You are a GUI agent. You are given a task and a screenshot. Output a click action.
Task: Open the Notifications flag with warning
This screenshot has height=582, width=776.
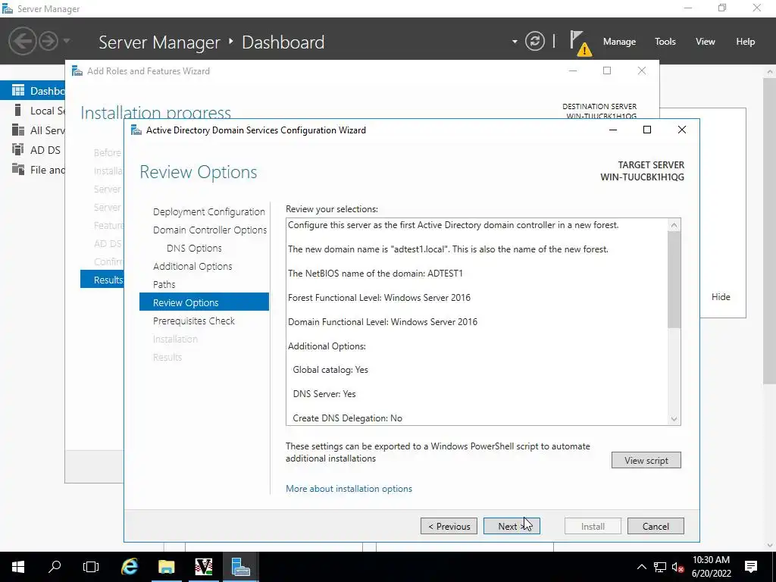[580, 43]
